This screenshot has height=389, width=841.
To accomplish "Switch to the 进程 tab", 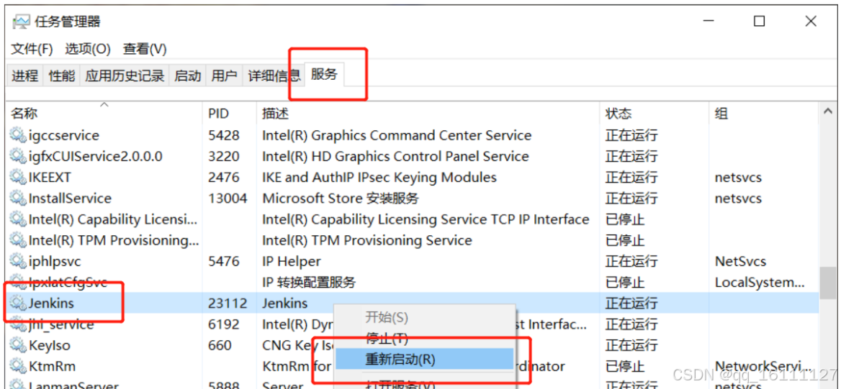I will [25, 76].
